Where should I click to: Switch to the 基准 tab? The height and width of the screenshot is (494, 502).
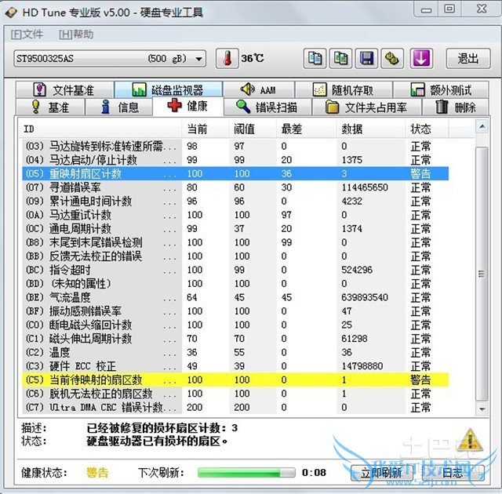(50, 107)
